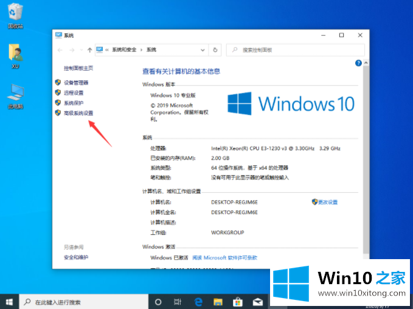
Task: Click shield icon beside 高级系统设置
Action: [x=58, y=113]
